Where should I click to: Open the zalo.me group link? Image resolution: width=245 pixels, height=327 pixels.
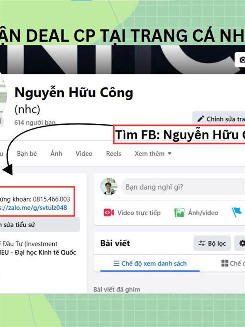33,208
